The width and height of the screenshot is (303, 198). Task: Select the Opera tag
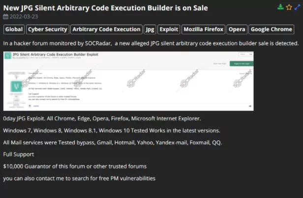pos(237,30)
